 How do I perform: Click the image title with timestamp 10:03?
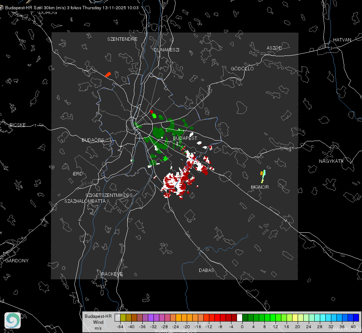(72, 8)
